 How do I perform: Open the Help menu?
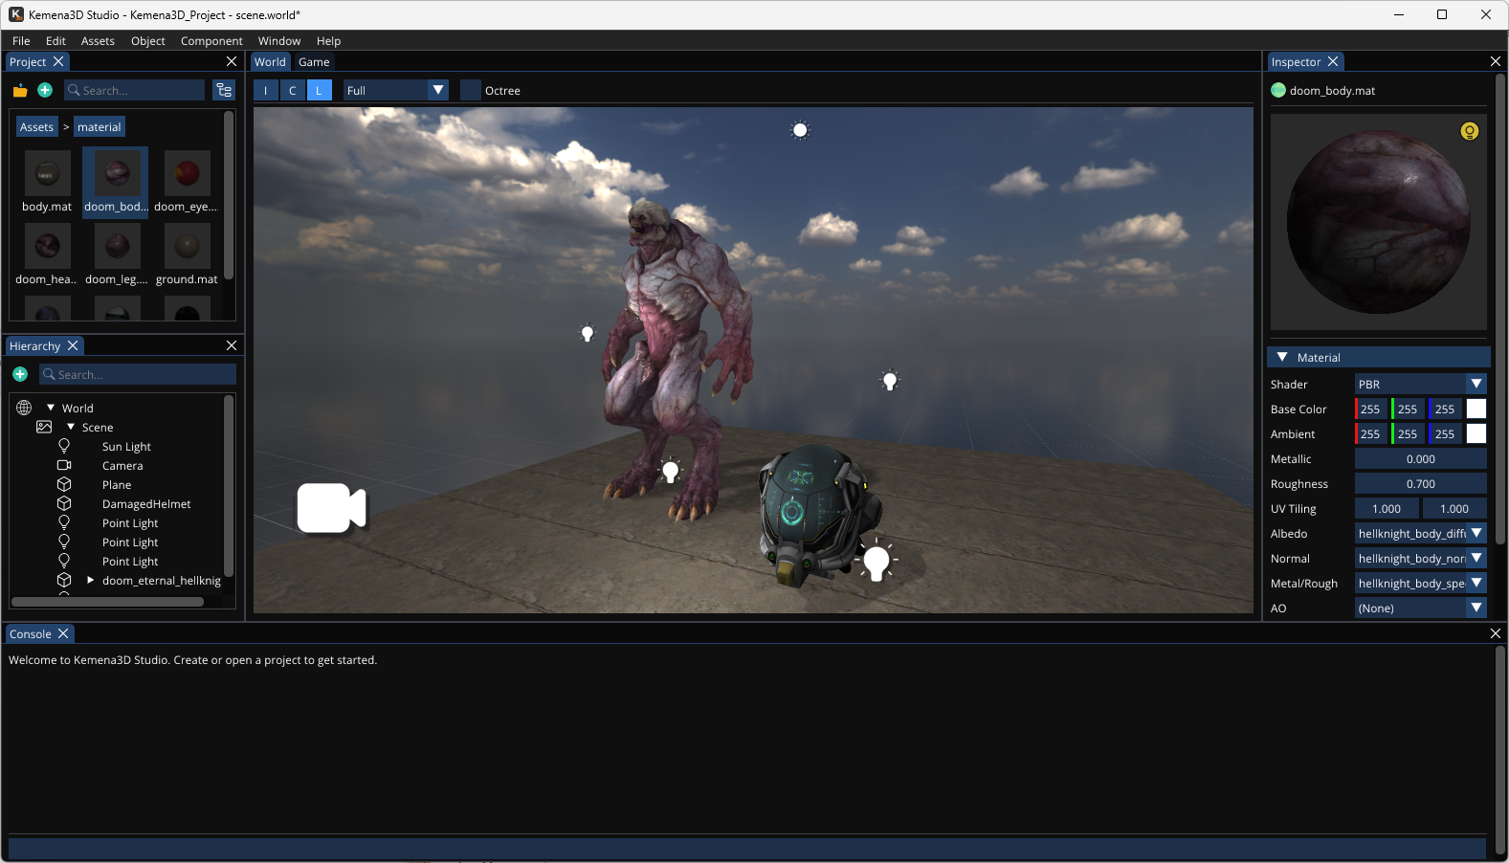[328, 41]
